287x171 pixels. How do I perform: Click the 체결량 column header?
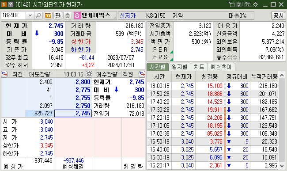[210, 76]
